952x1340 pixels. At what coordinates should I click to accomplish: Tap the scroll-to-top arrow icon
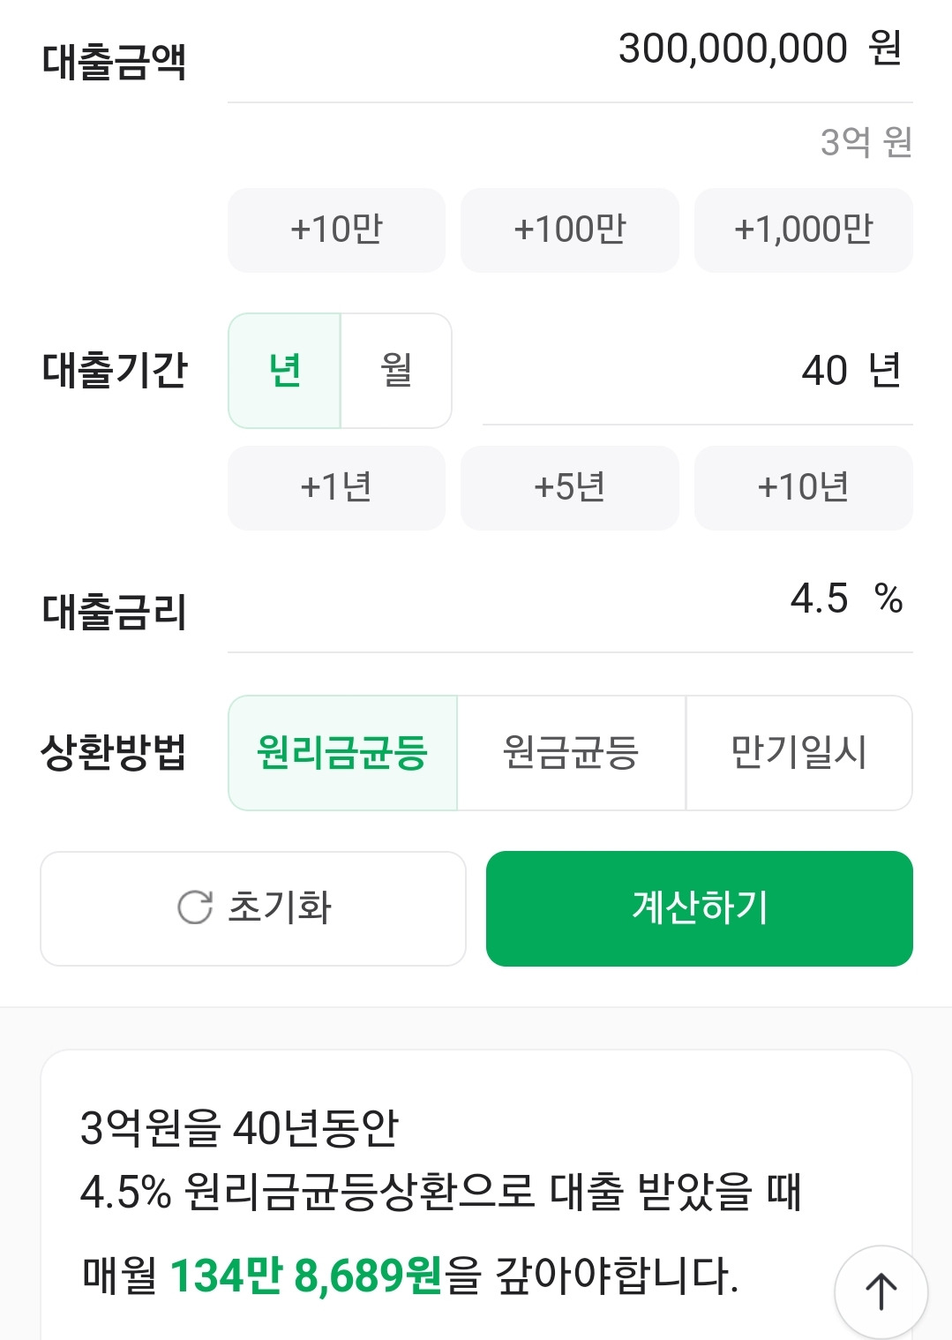pyautogui.click(x=881, y=1291)
